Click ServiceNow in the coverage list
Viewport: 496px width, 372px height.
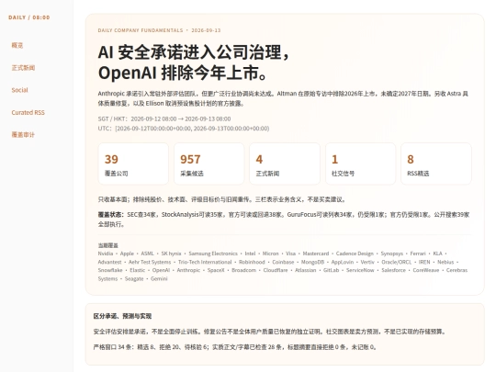[360, 270]
